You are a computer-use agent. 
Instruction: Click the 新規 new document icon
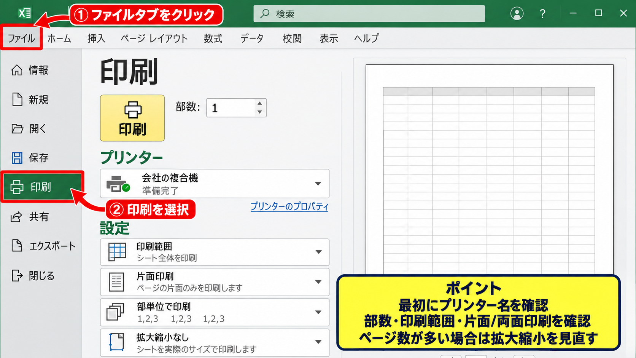coord(17,99)
